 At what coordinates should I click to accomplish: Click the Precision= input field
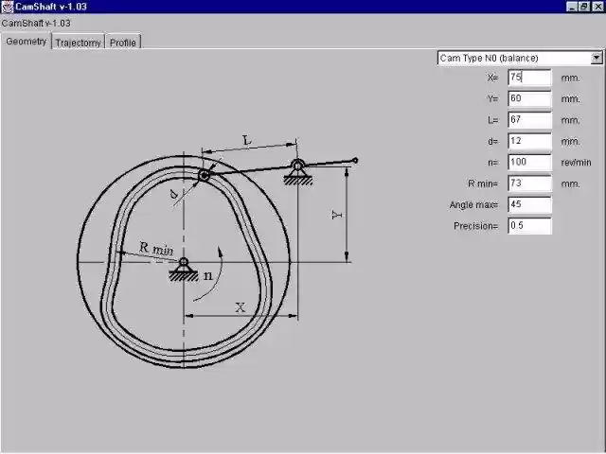tap(529, 226)
